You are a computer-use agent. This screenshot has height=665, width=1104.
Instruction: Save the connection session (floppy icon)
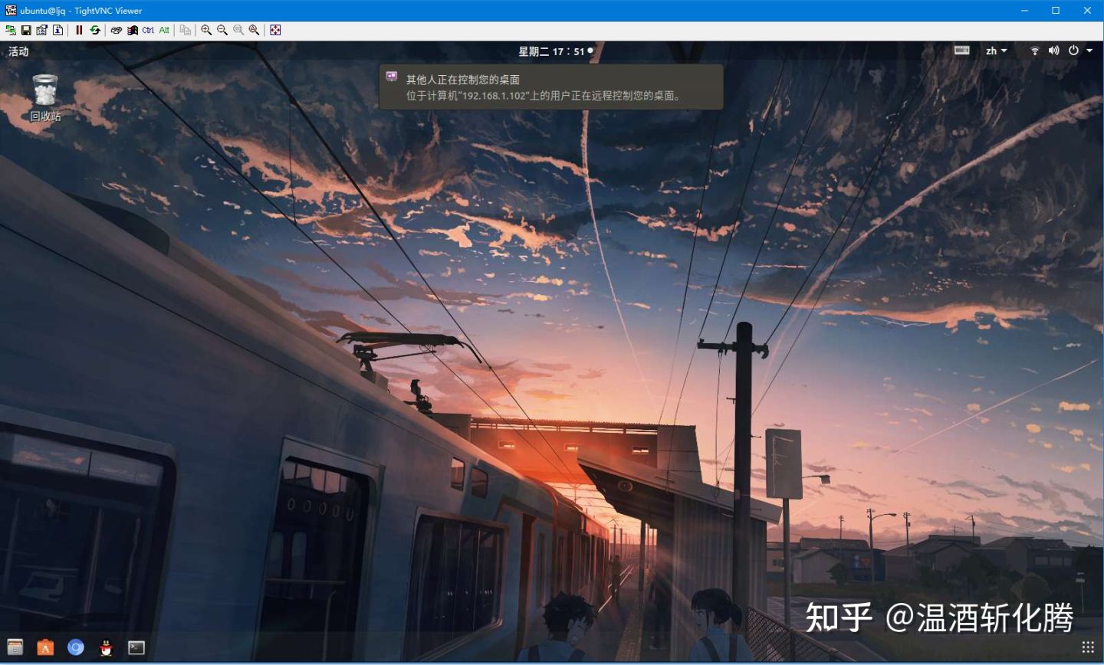[x=26, y=30]
